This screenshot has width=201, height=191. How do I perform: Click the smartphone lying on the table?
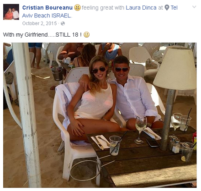pos(153,142)
